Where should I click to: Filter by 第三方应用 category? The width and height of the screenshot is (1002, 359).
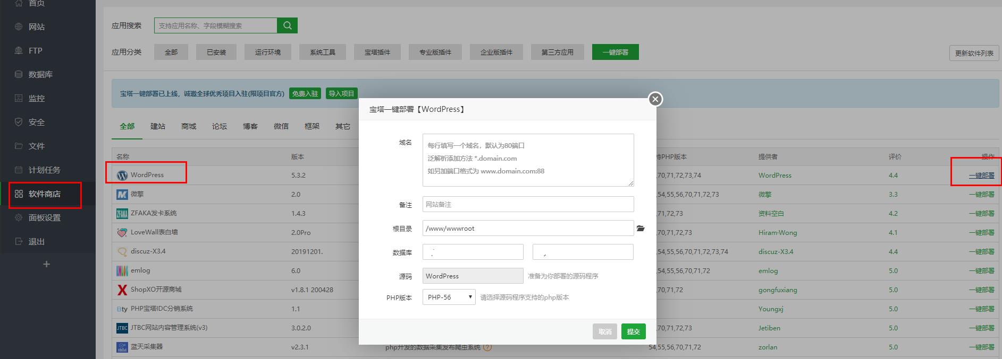click(x=558, y=52)
